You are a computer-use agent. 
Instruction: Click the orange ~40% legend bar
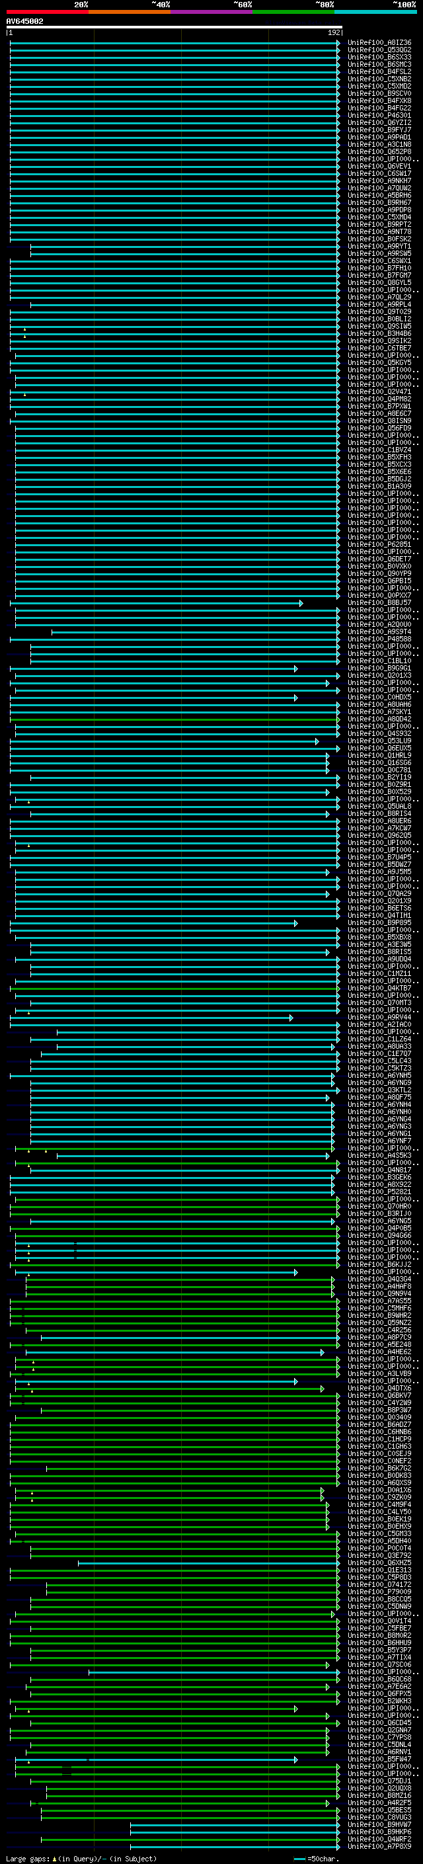[x=130, y=12]
